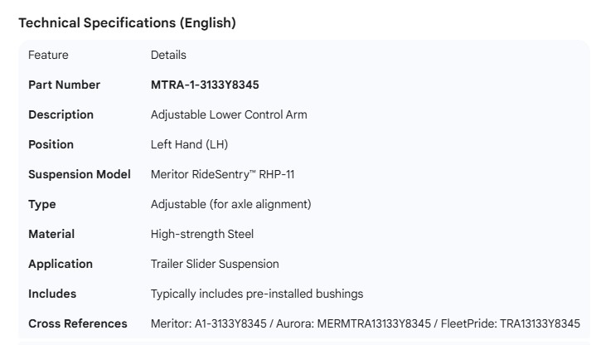Image resolution: width=596 pixels, height=345 pixels.
Task: Select the Part Number row label
Action: (x=64, y=85)
